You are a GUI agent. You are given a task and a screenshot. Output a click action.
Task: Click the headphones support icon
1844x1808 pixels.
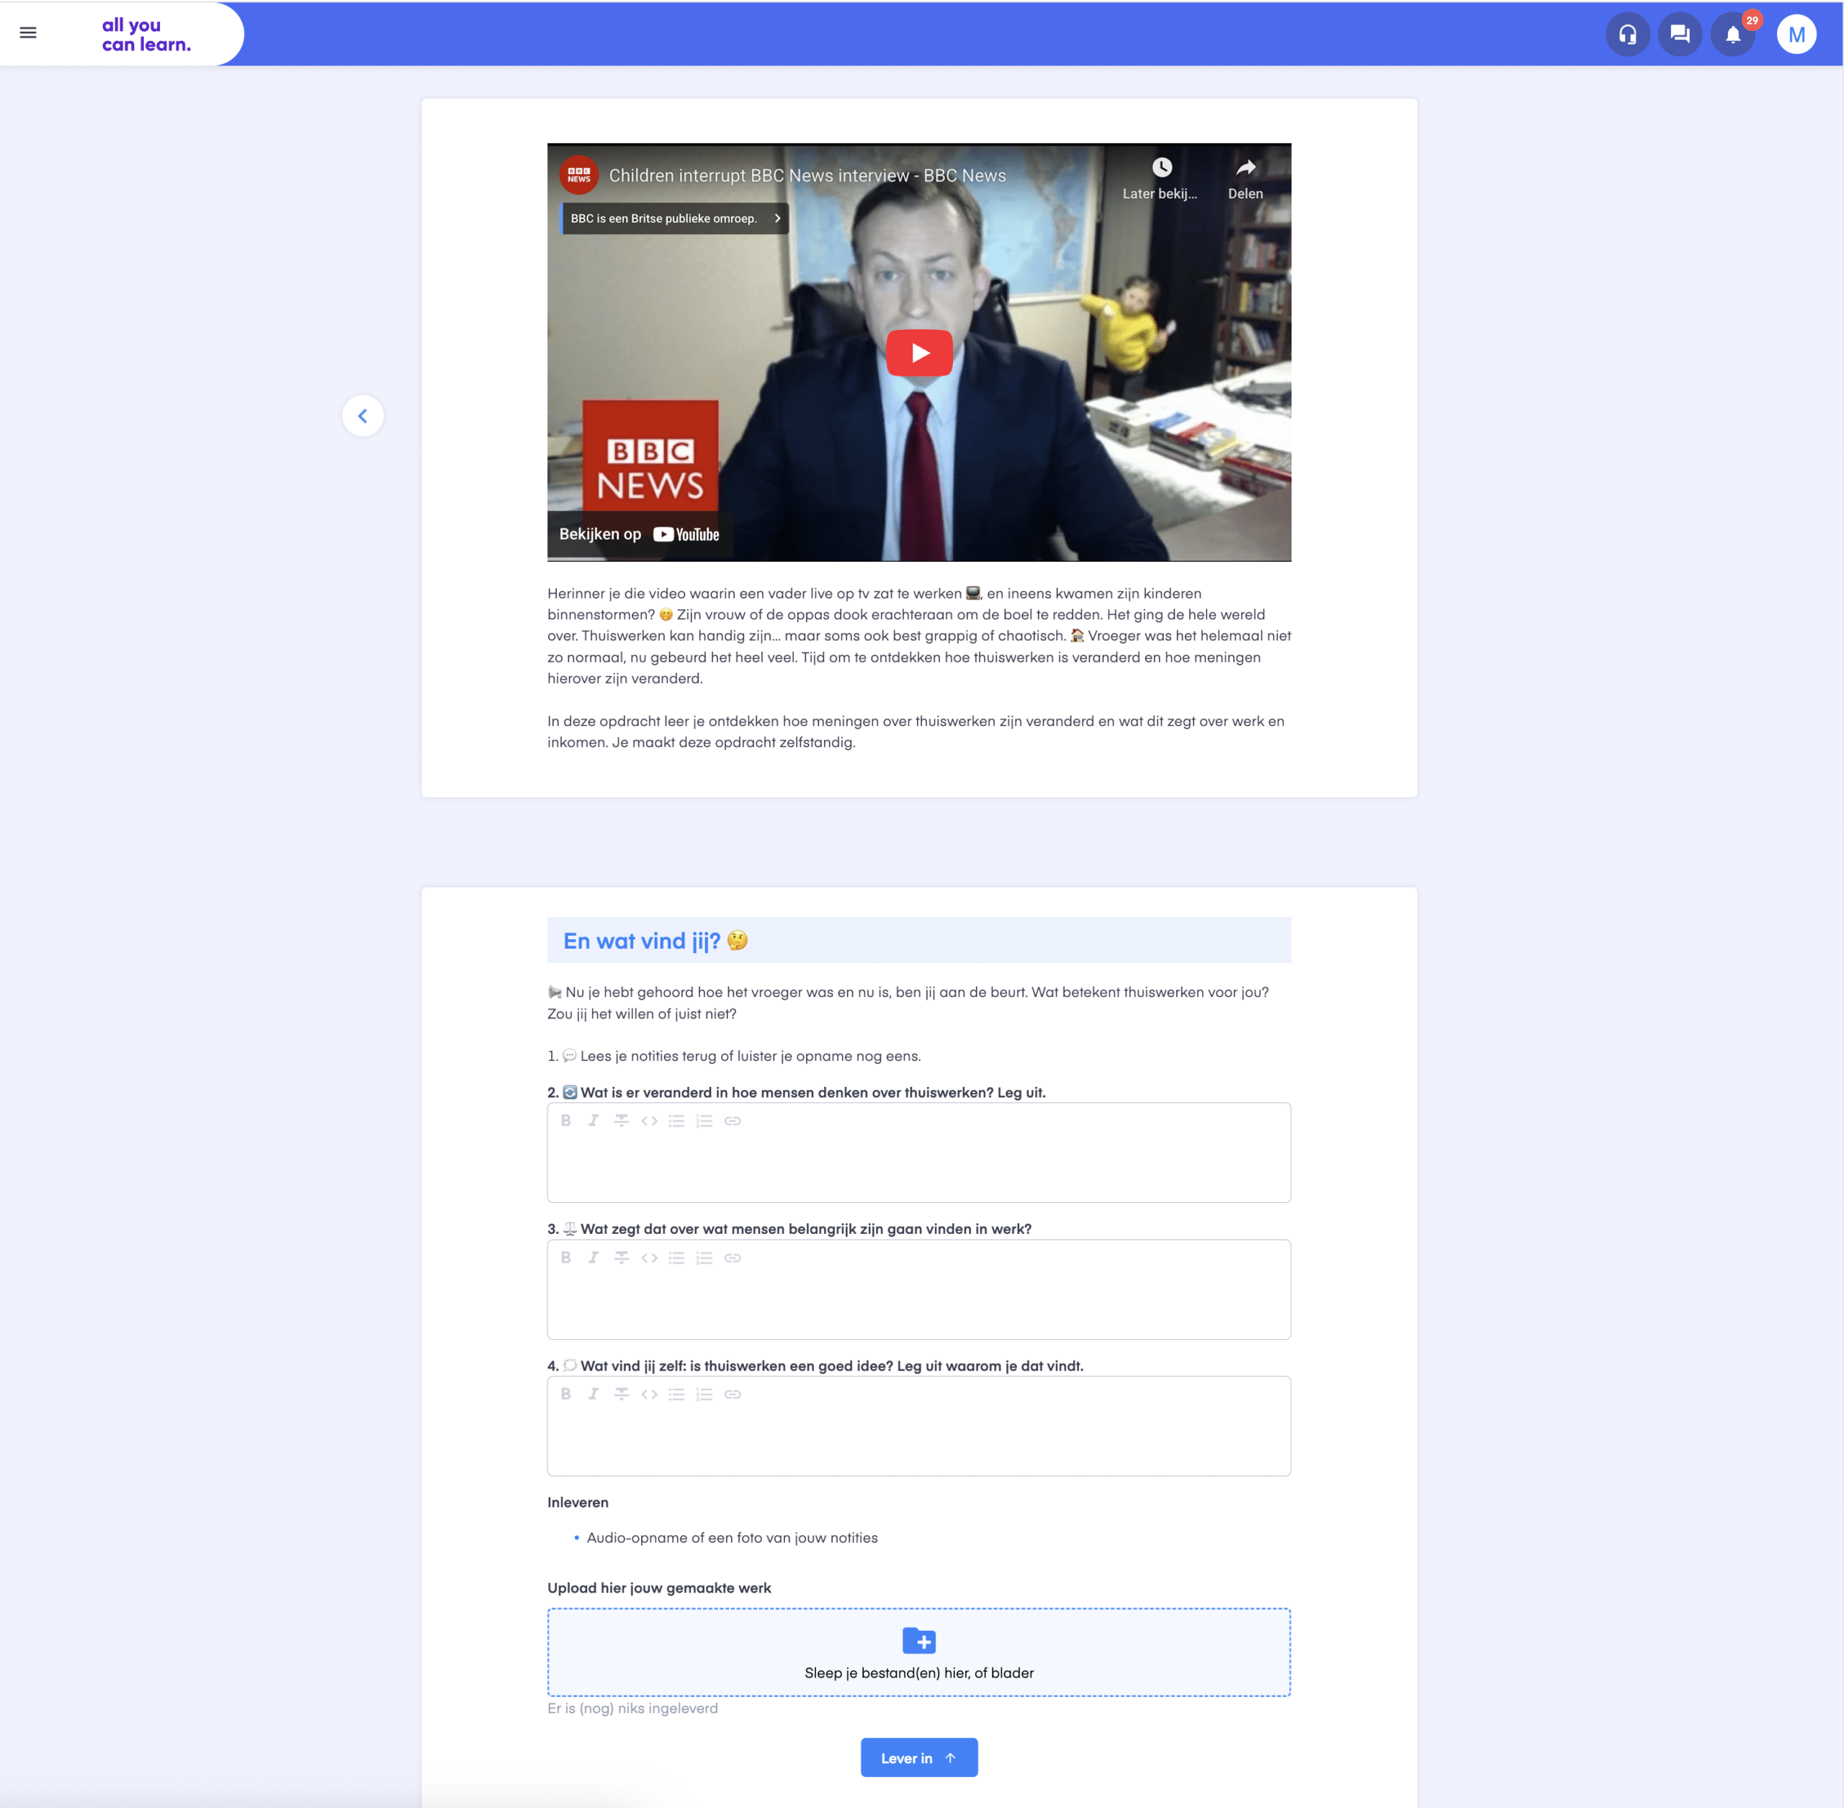point(1627,35)
